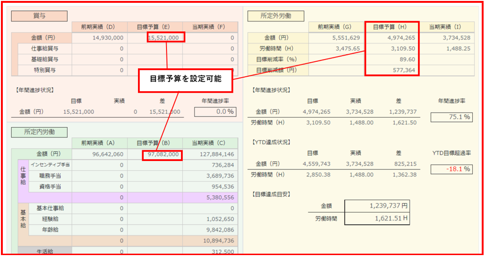This screenshot has width=485, height=256.
Task: Select the インセンティブ手当 row label
Action: tap(50, 165)
